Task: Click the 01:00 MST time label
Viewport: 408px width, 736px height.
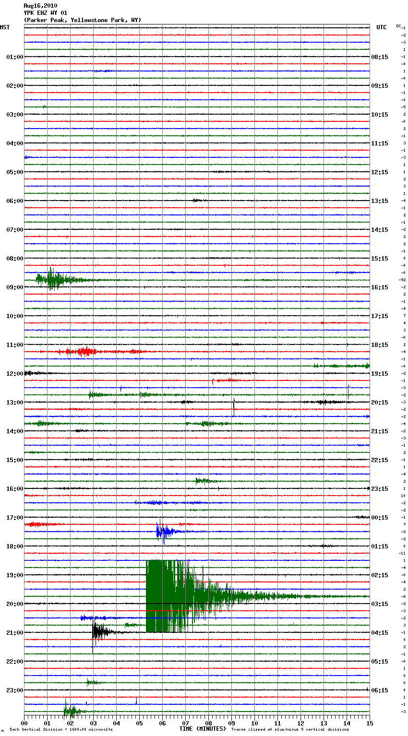Action: click(x=15, y=57)
